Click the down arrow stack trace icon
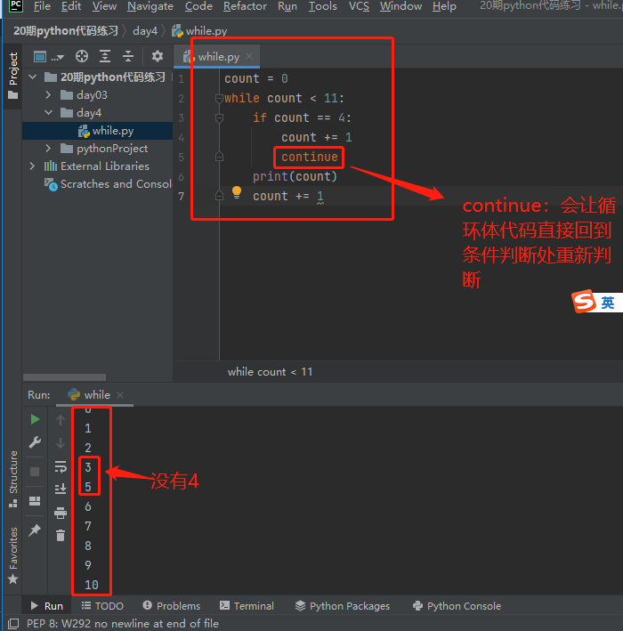 coord(61,443)
